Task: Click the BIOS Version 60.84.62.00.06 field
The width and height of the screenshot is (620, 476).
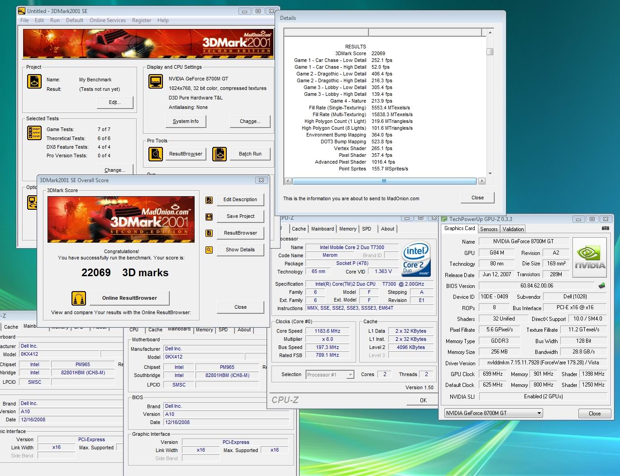Action: pos(537,286)
